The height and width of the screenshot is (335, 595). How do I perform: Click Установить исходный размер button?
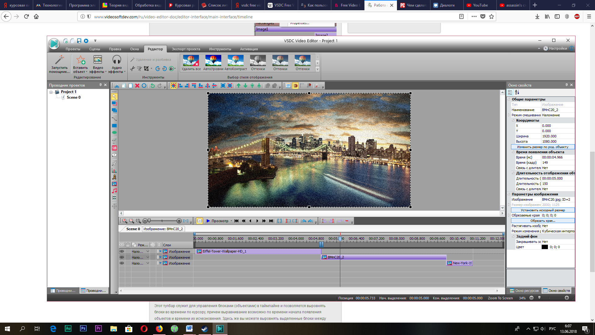543,210
